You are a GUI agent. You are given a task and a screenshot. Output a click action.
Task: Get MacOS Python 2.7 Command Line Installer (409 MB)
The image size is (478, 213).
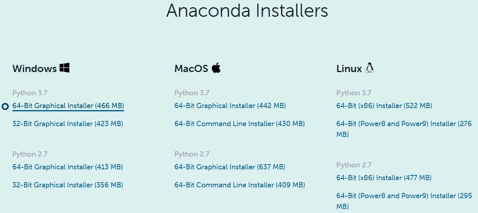(240, 185)
